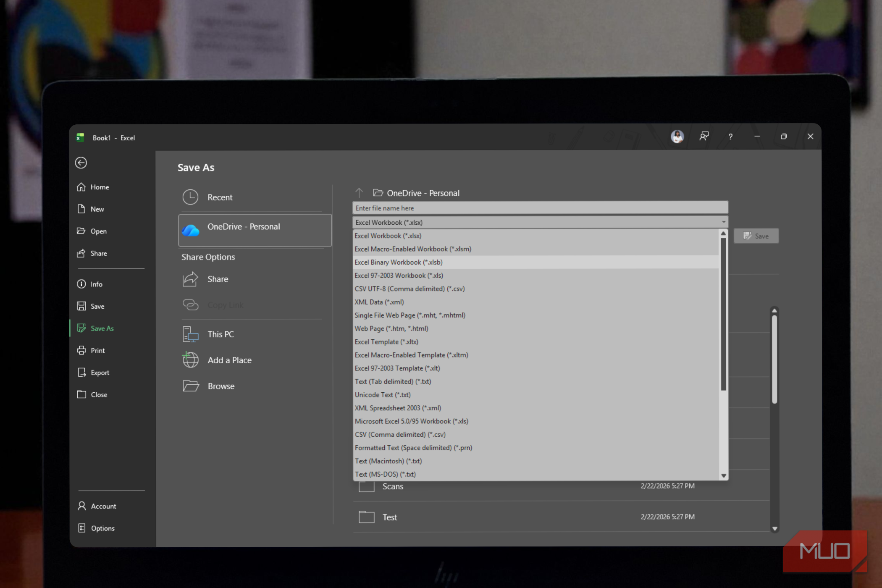Click the Recent clock icon
The image size is (882, 588).
[190, 197]
